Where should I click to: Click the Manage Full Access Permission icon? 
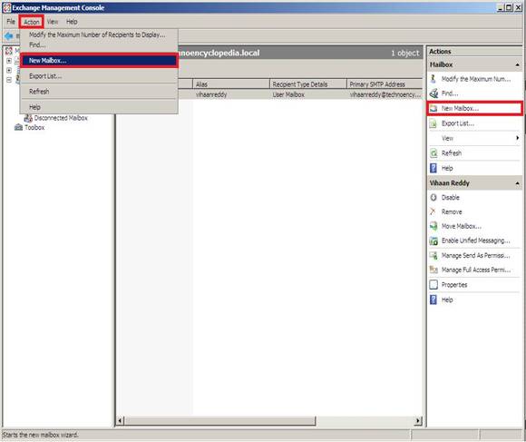tap(433, 270)
